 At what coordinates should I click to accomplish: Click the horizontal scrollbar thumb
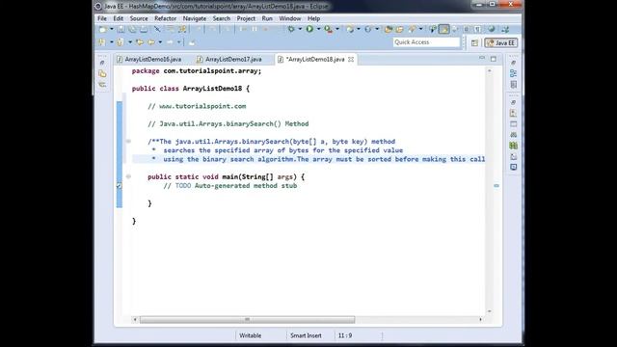coord(247,319)
